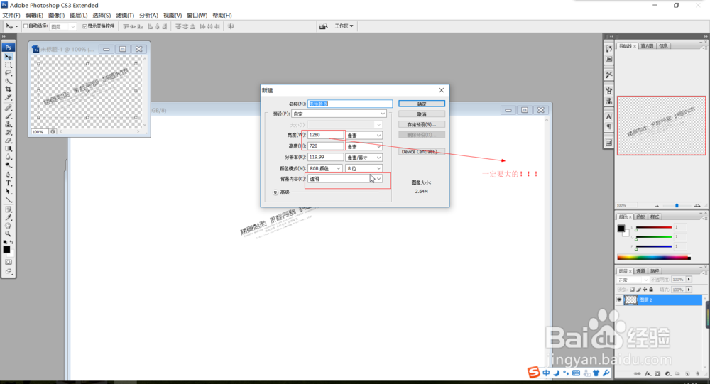Image resolution: width=710 pixels, height=384 pixels.
Task: Click Save Preset (存储预设) button
Action: [422, 124]
